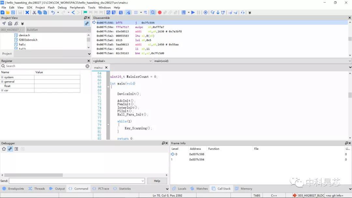Image resolution: width=352 pixels, height=198 pixels.
Task: Open the SDK menu
Action: coord(30,7)
